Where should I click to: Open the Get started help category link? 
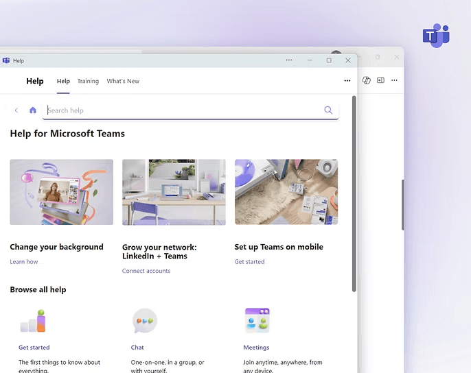34,348
